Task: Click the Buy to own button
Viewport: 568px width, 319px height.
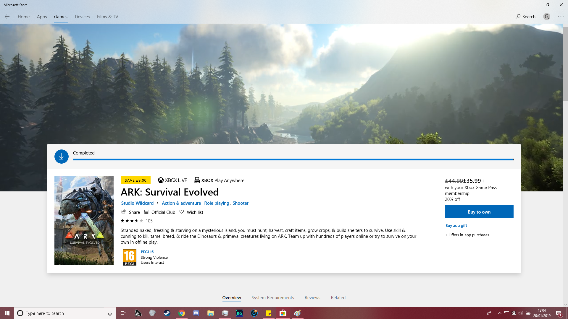Action: [479, 212]
